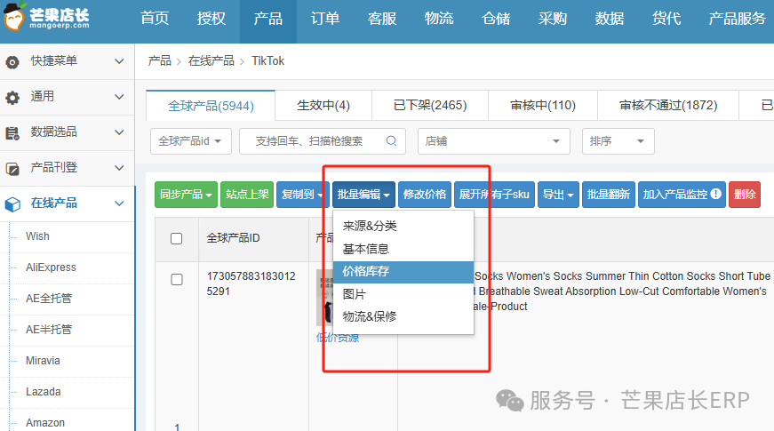Viewport: 774px width, 431px height.
Task: Expand the 产品刊登 section
Action: (119, 168)
